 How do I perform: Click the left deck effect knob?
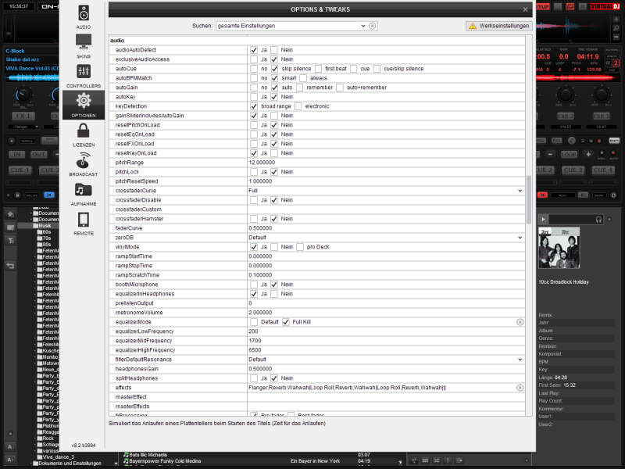point(23,95)
